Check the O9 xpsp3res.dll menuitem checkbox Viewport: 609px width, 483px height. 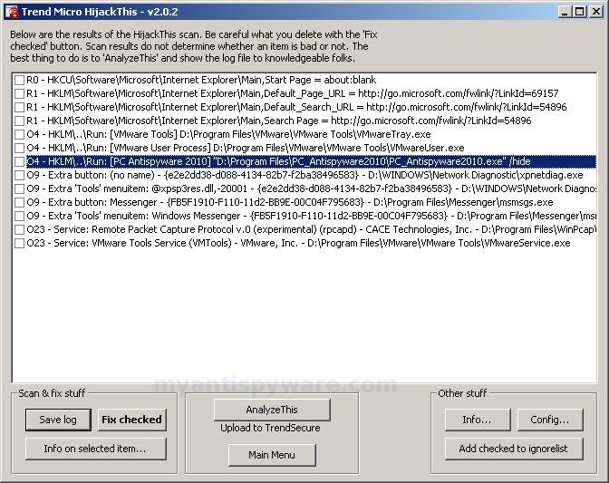[19, 188]
